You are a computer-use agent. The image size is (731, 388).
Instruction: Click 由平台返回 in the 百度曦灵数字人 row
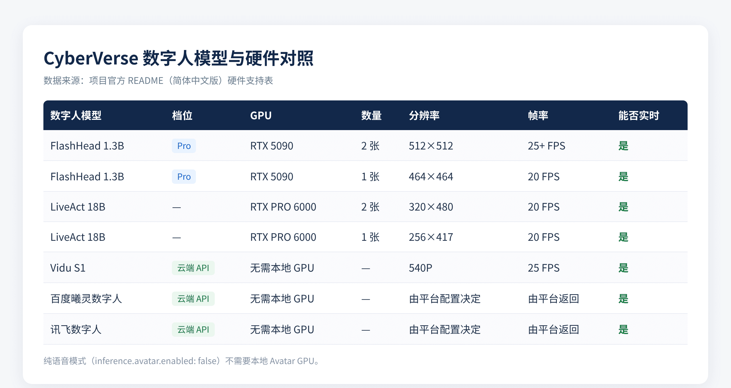553,299
